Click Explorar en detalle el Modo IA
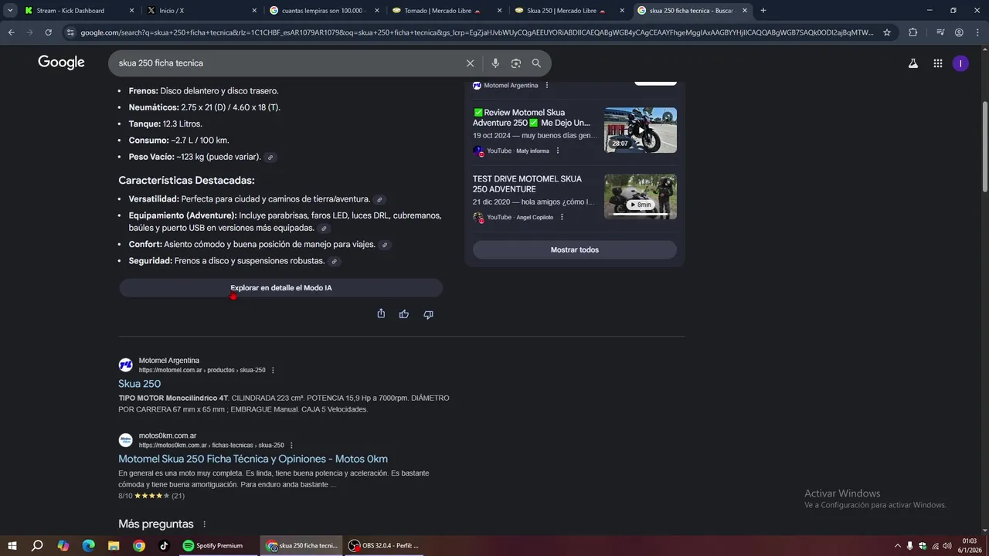989x556 pixels. (x=280, y=288)
